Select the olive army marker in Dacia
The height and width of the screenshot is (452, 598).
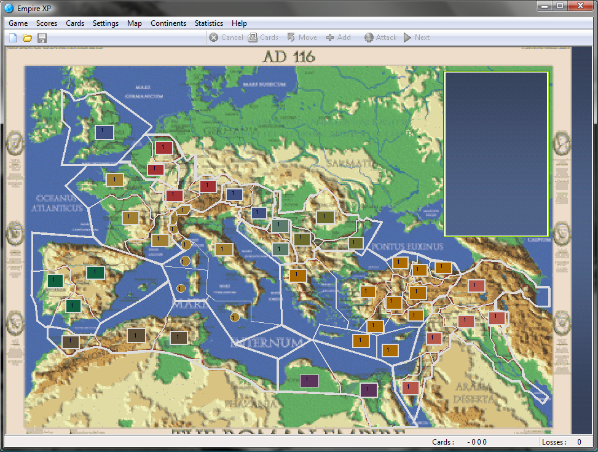tap(325, 217)
